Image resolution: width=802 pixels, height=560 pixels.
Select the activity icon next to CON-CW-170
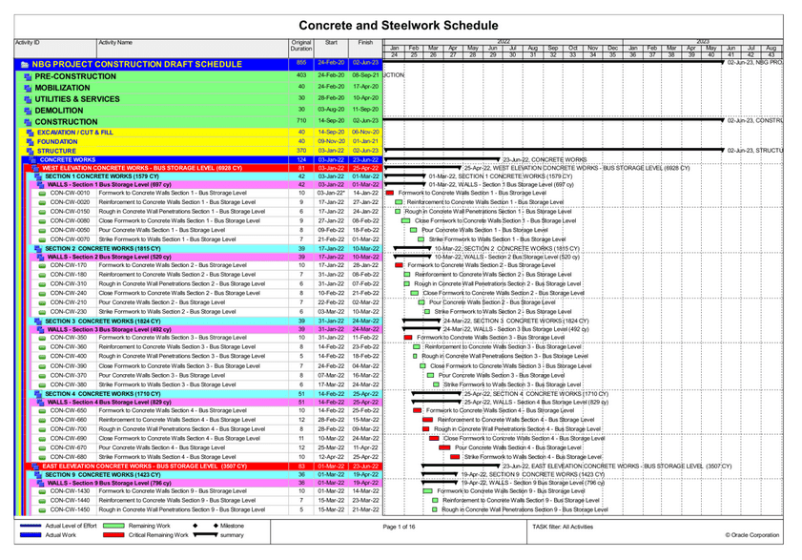pyautogui.click(x=43, y=265)
